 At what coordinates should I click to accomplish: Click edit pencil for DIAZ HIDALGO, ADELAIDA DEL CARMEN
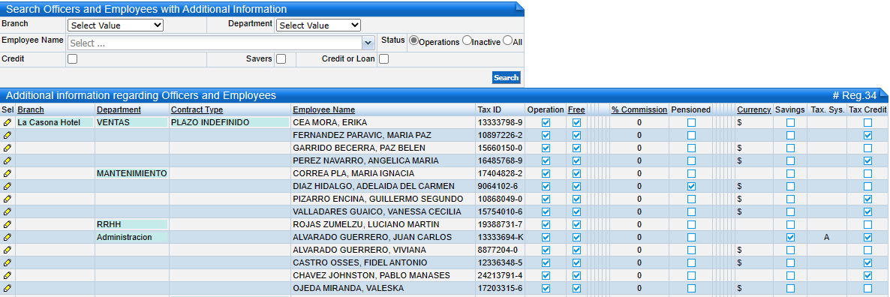coord(7,186)
